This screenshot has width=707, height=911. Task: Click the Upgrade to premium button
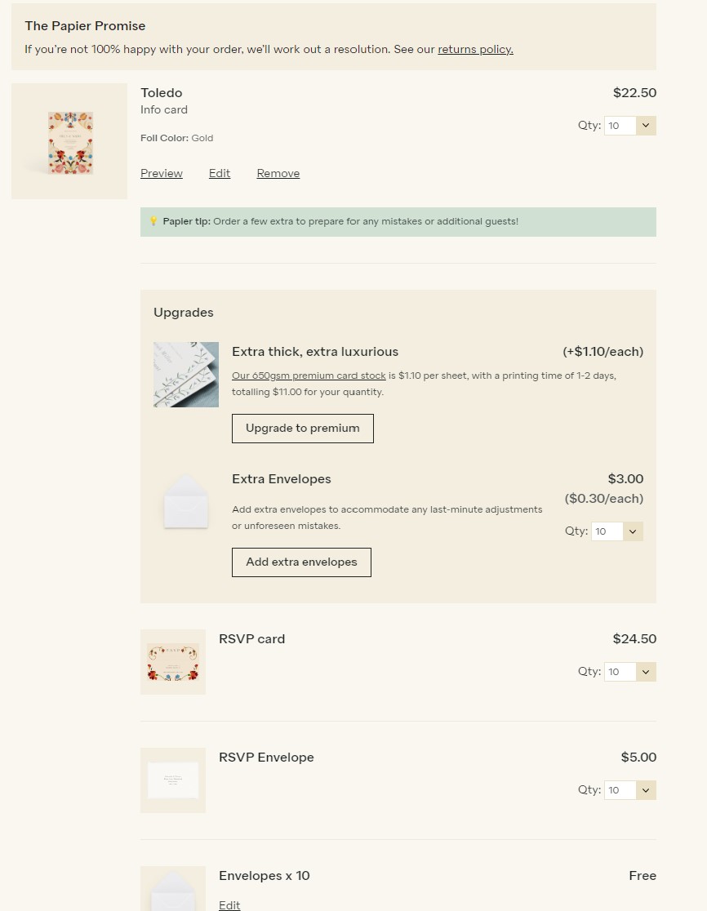point(303,429)
